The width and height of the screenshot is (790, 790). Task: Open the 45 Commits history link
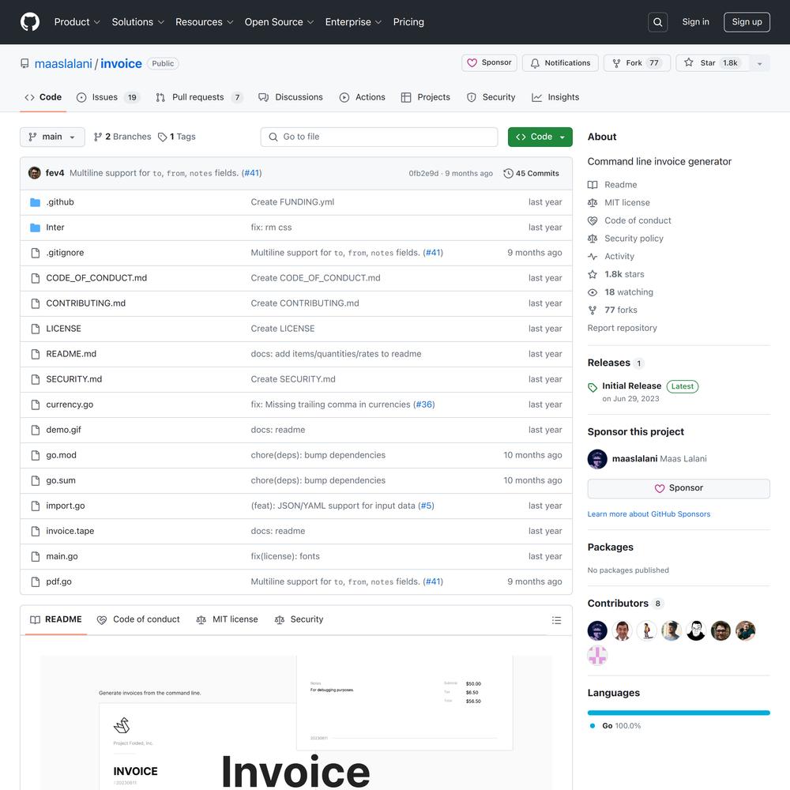(x=531, y=173)
